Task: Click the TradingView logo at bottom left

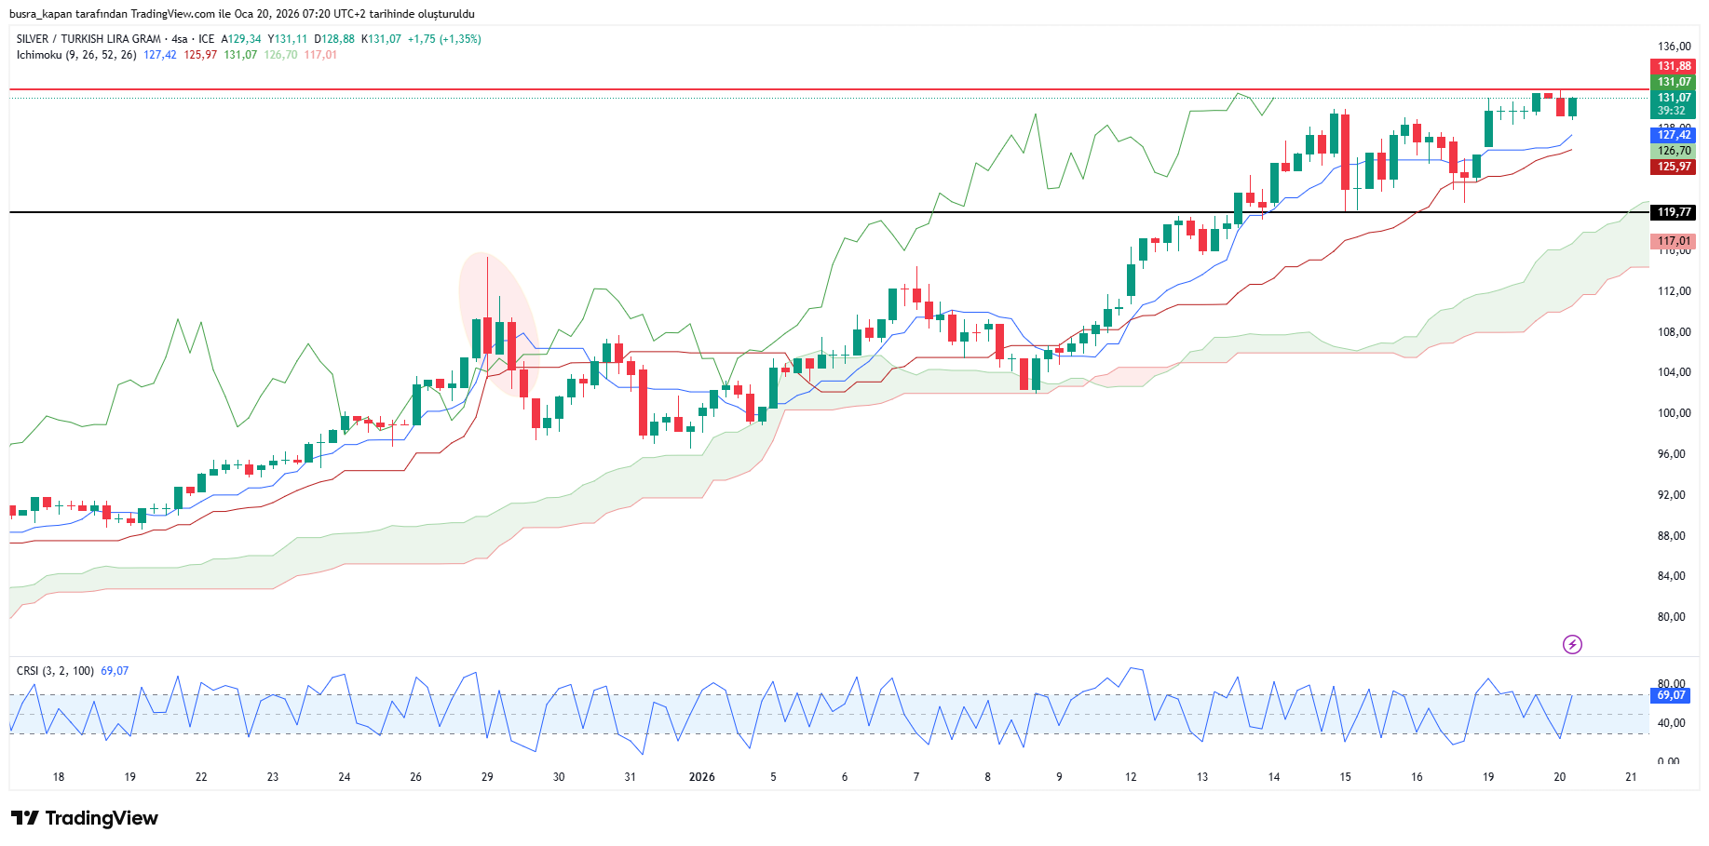Action: 85,818
